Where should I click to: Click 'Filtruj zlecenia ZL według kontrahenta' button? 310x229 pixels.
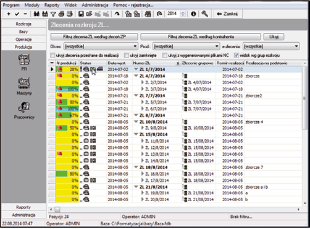point(201,37)
